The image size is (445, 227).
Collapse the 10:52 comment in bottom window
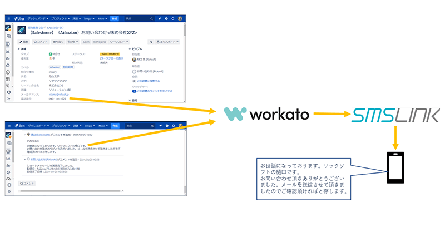click(x=24, y=135)
